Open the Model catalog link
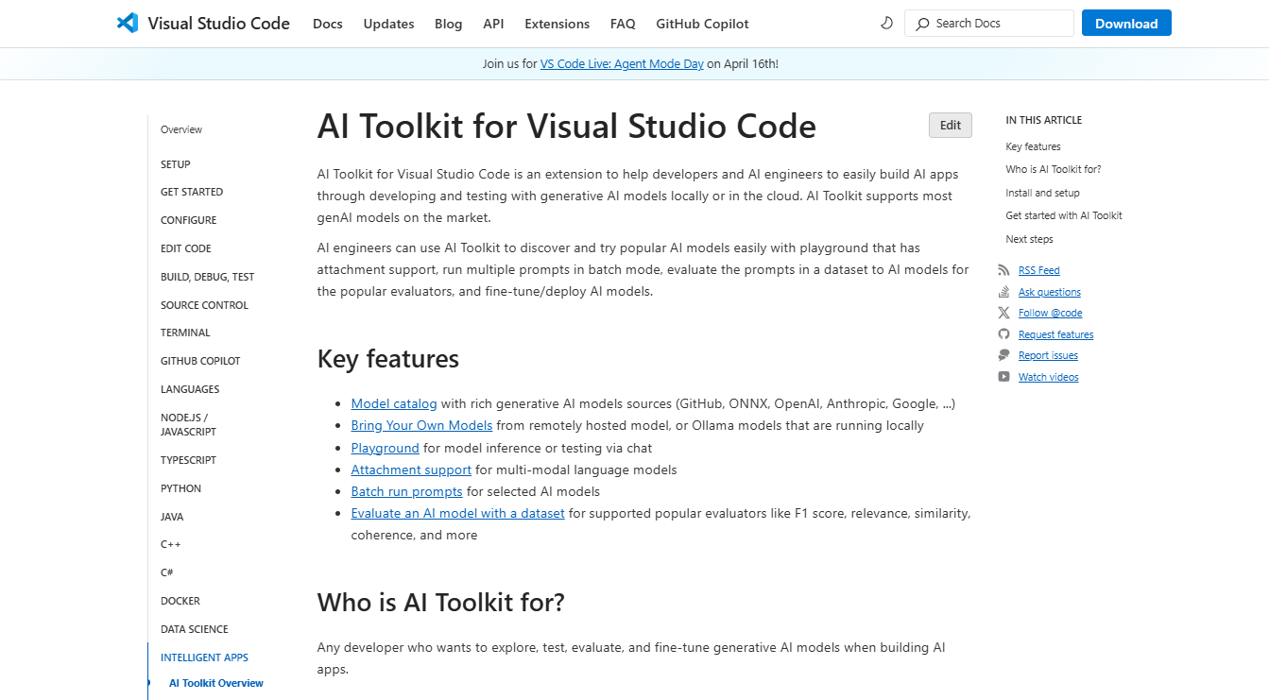 [394, 403]
